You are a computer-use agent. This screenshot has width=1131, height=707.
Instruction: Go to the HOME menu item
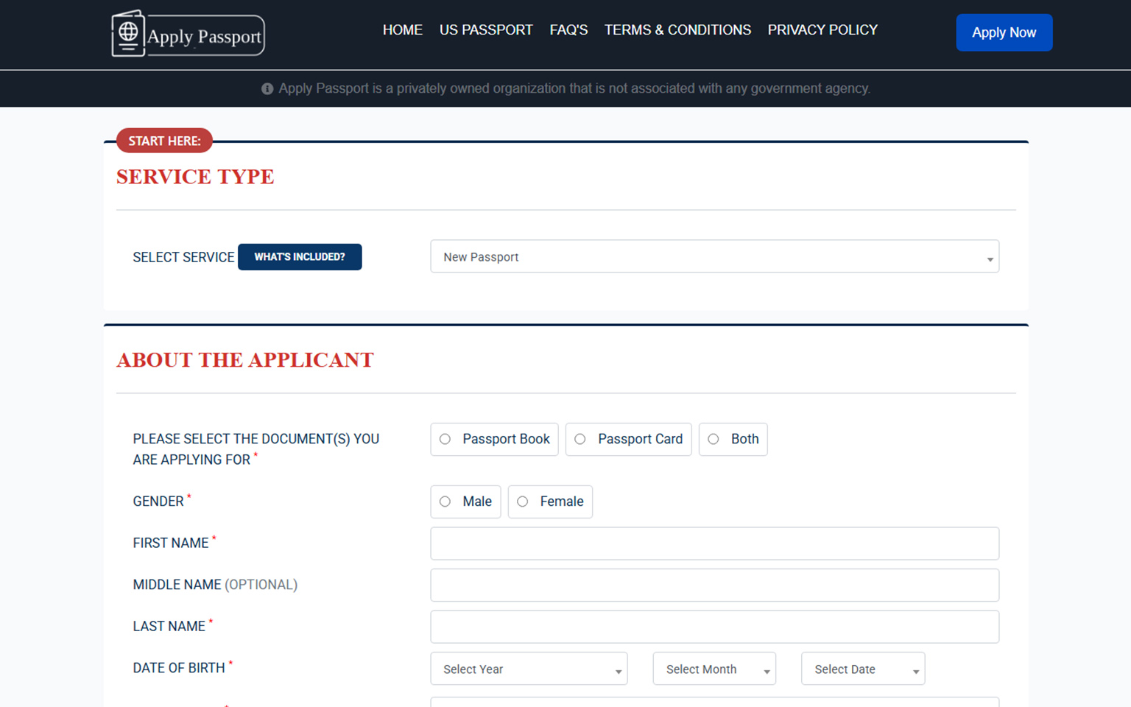[402, 30]
